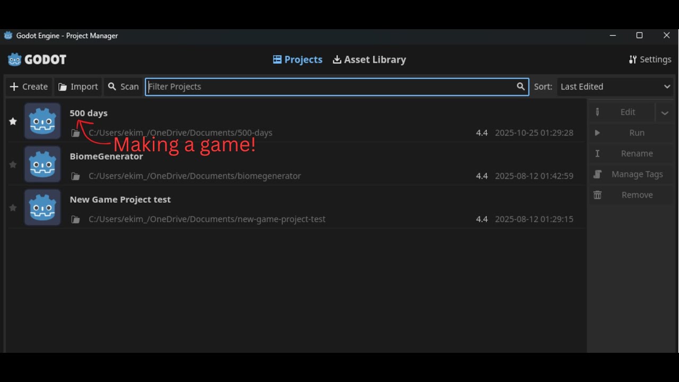Click the New Game Project test icon

click(42, 207)
